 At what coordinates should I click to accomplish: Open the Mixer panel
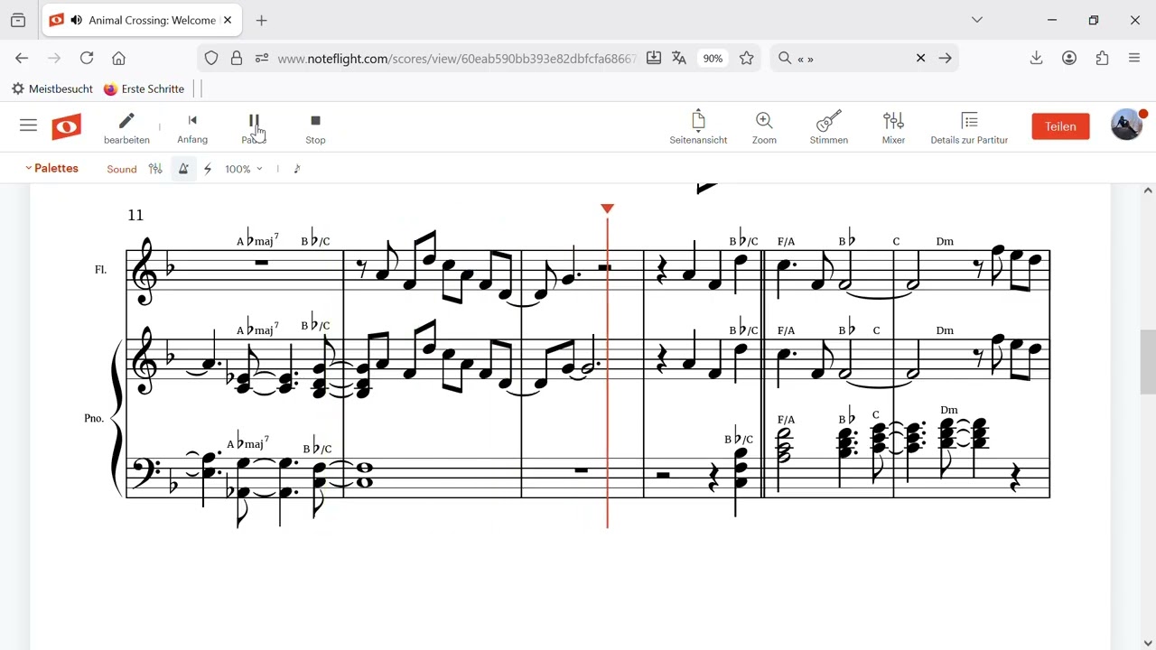(893, 127)
